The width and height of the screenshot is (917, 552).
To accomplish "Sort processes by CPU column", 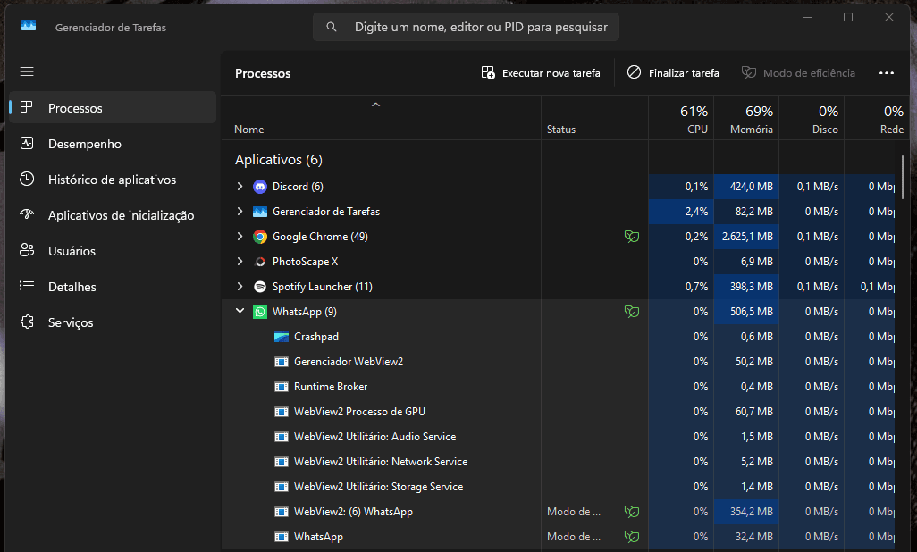I will 681,118.
